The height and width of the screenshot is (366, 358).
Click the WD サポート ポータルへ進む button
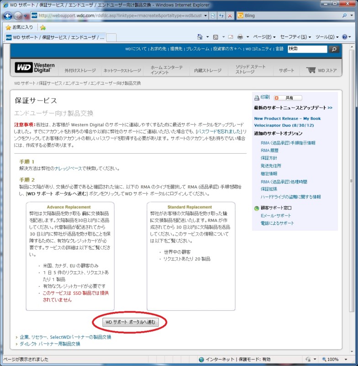coord(131,322)
